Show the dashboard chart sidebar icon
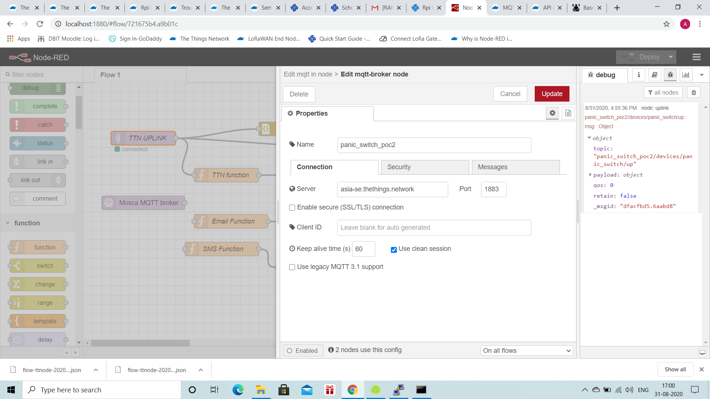Image resolution: width=710 pixels, height=399 pixels. pyautogui.click(x=686, y=75)
